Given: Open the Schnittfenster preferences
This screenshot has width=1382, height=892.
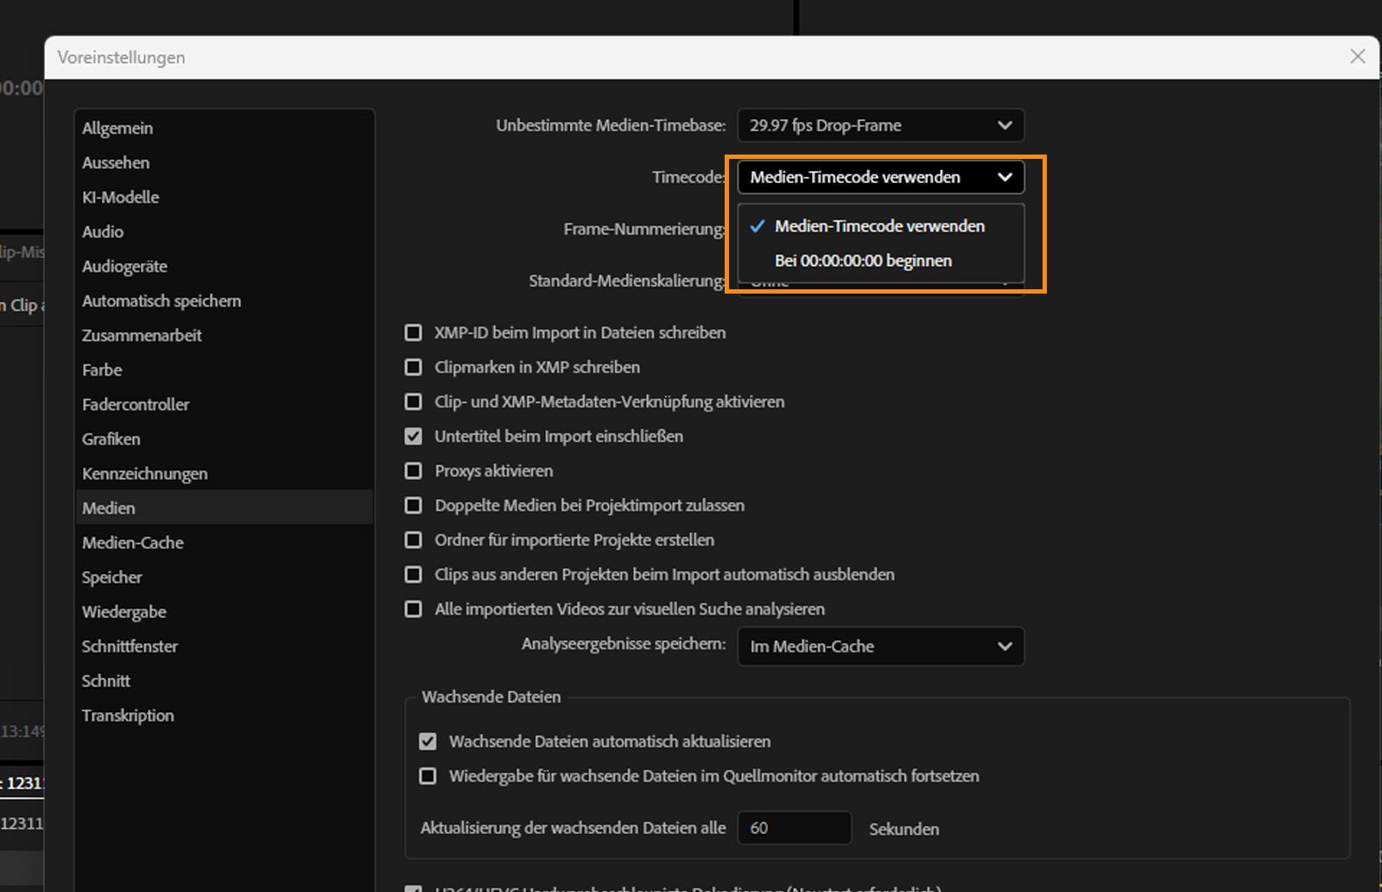Looking at the screenshot, I should point(130,646).
